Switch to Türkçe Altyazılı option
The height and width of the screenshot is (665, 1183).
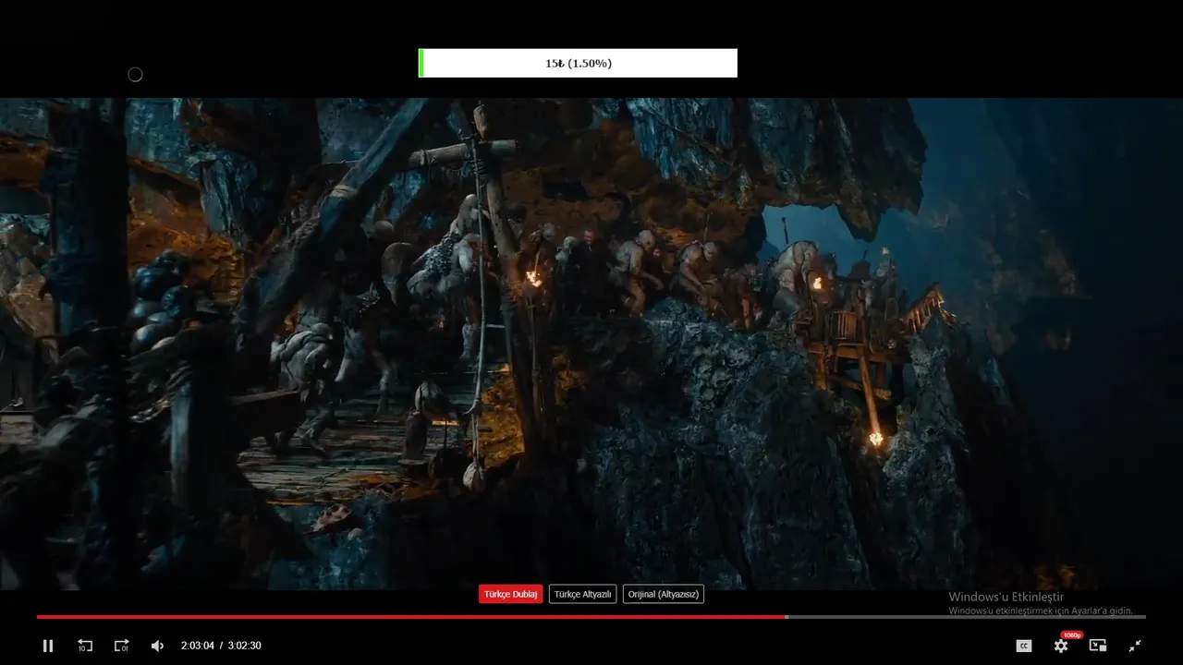pos(582,594)
